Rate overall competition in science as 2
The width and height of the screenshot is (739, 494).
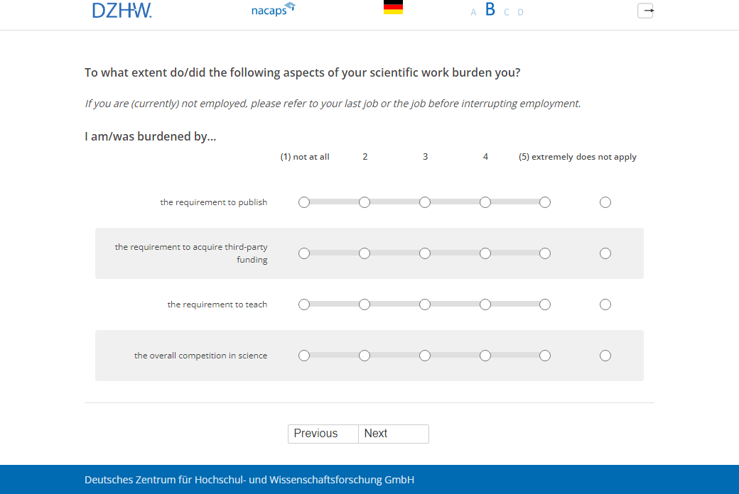[x=365, y=356]
